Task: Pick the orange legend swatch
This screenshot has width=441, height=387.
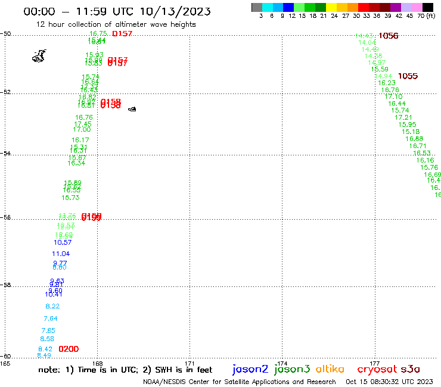Action: coord(353,7)
